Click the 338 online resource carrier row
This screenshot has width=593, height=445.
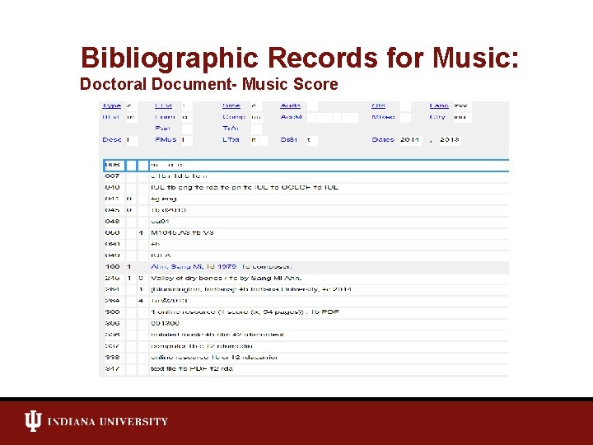306,358
